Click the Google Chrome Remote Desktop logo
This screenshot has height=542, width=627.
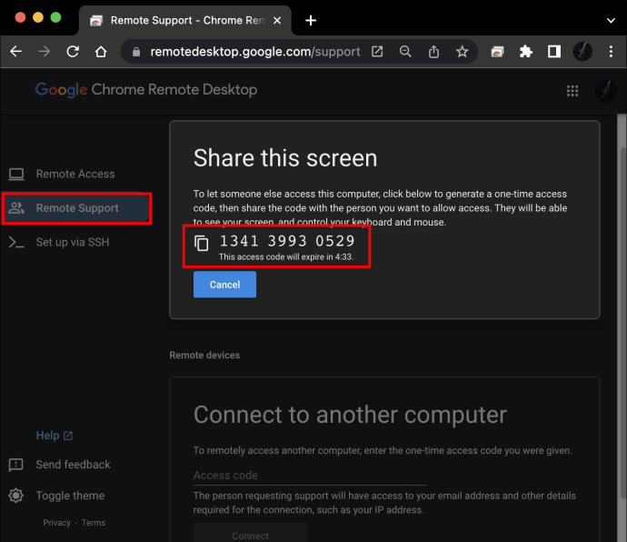pos(146,90)
